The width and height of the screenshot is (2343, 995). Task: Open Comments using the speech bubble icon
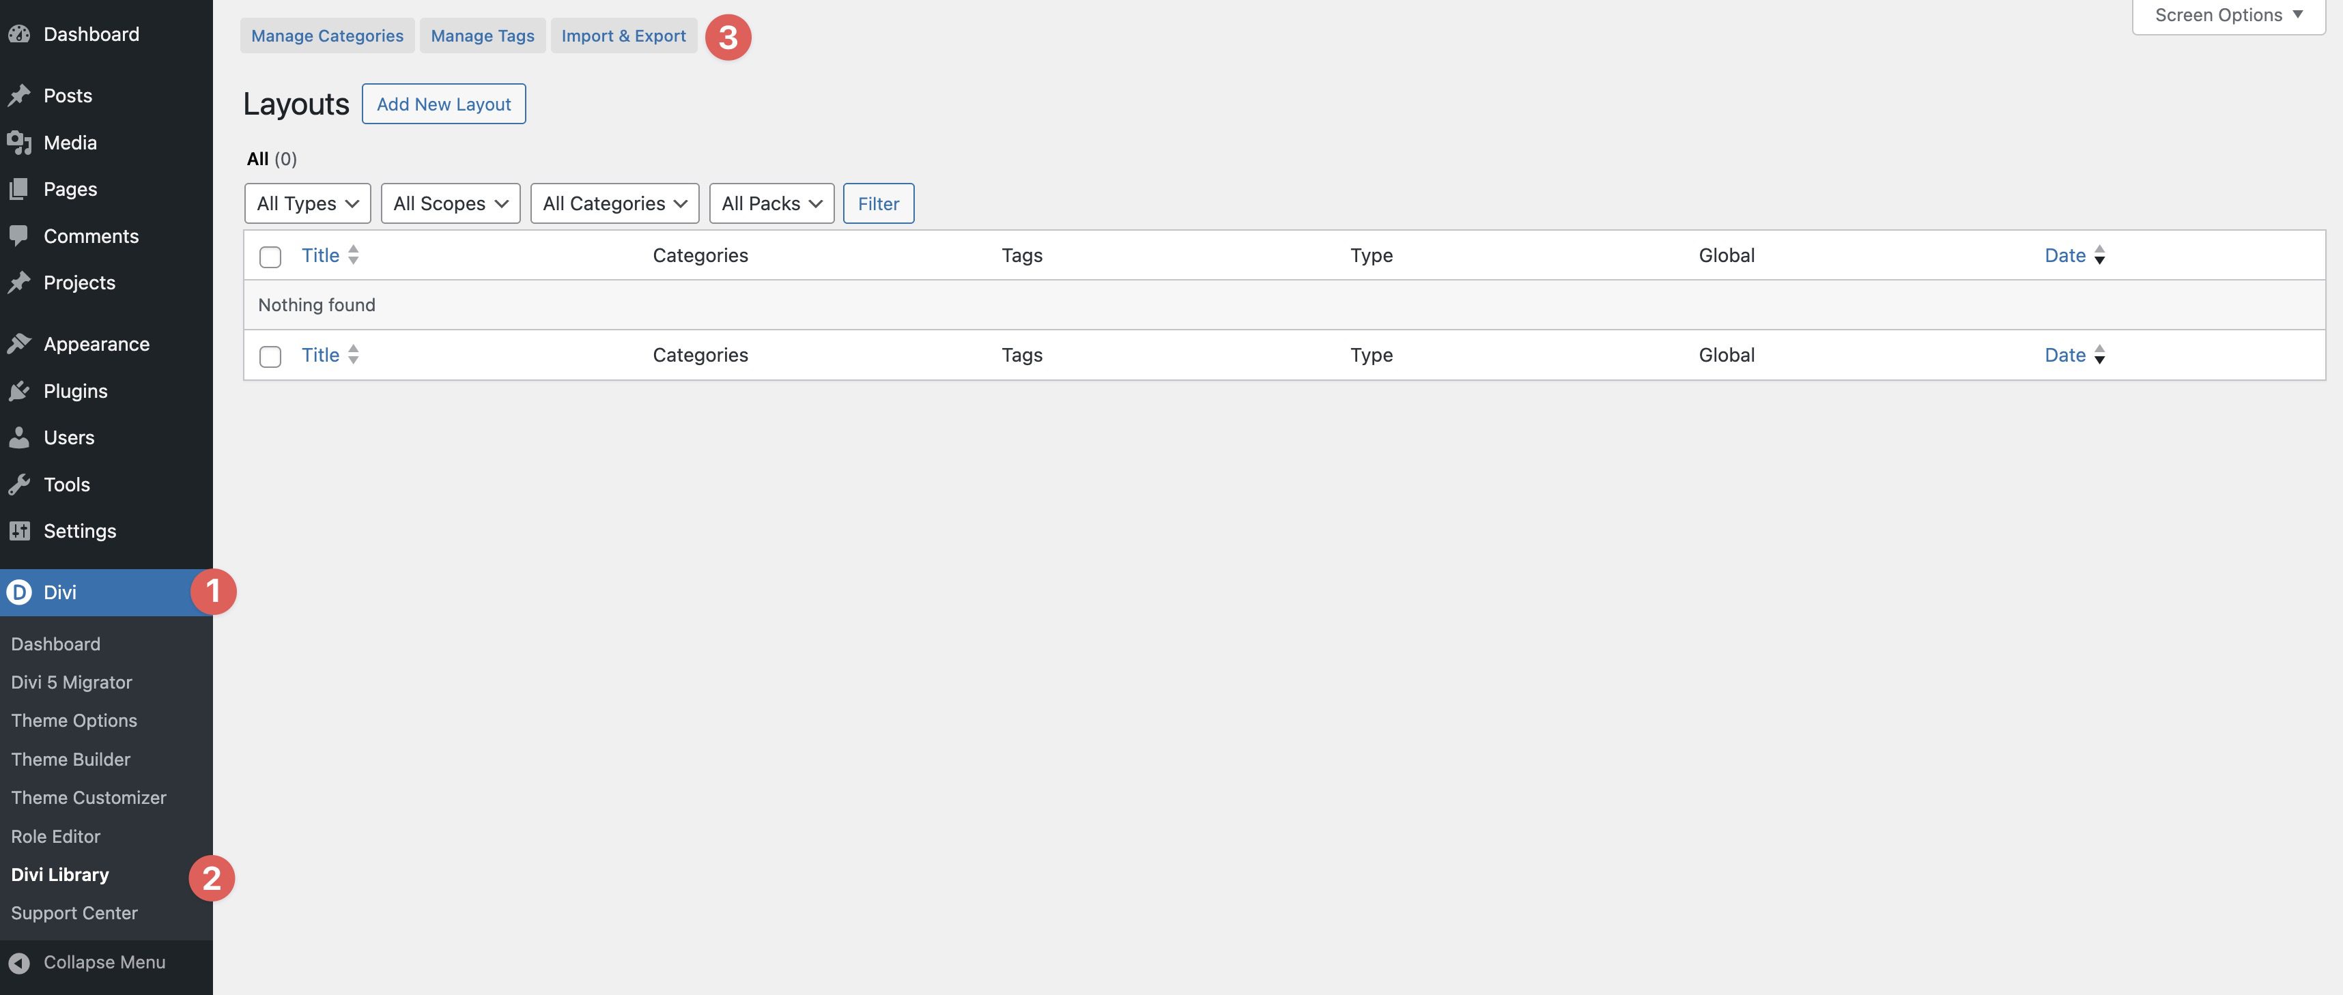(20, 235)
